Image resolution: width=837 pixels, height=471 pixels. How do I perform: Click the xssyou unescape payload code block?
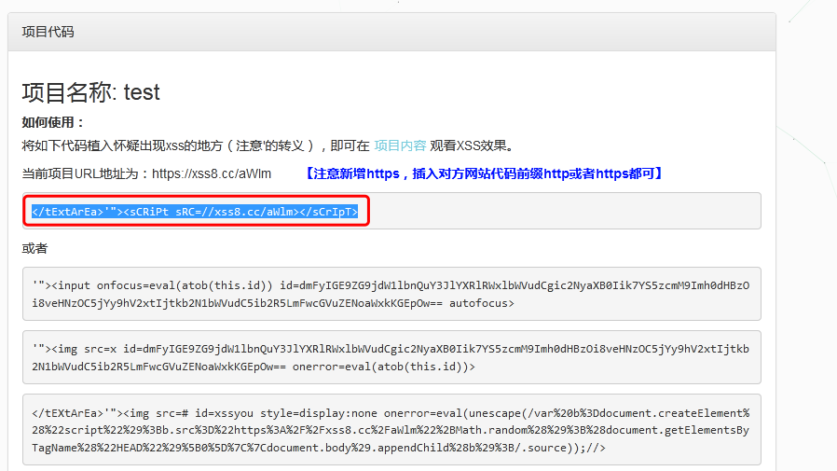[x=391, y=430]
